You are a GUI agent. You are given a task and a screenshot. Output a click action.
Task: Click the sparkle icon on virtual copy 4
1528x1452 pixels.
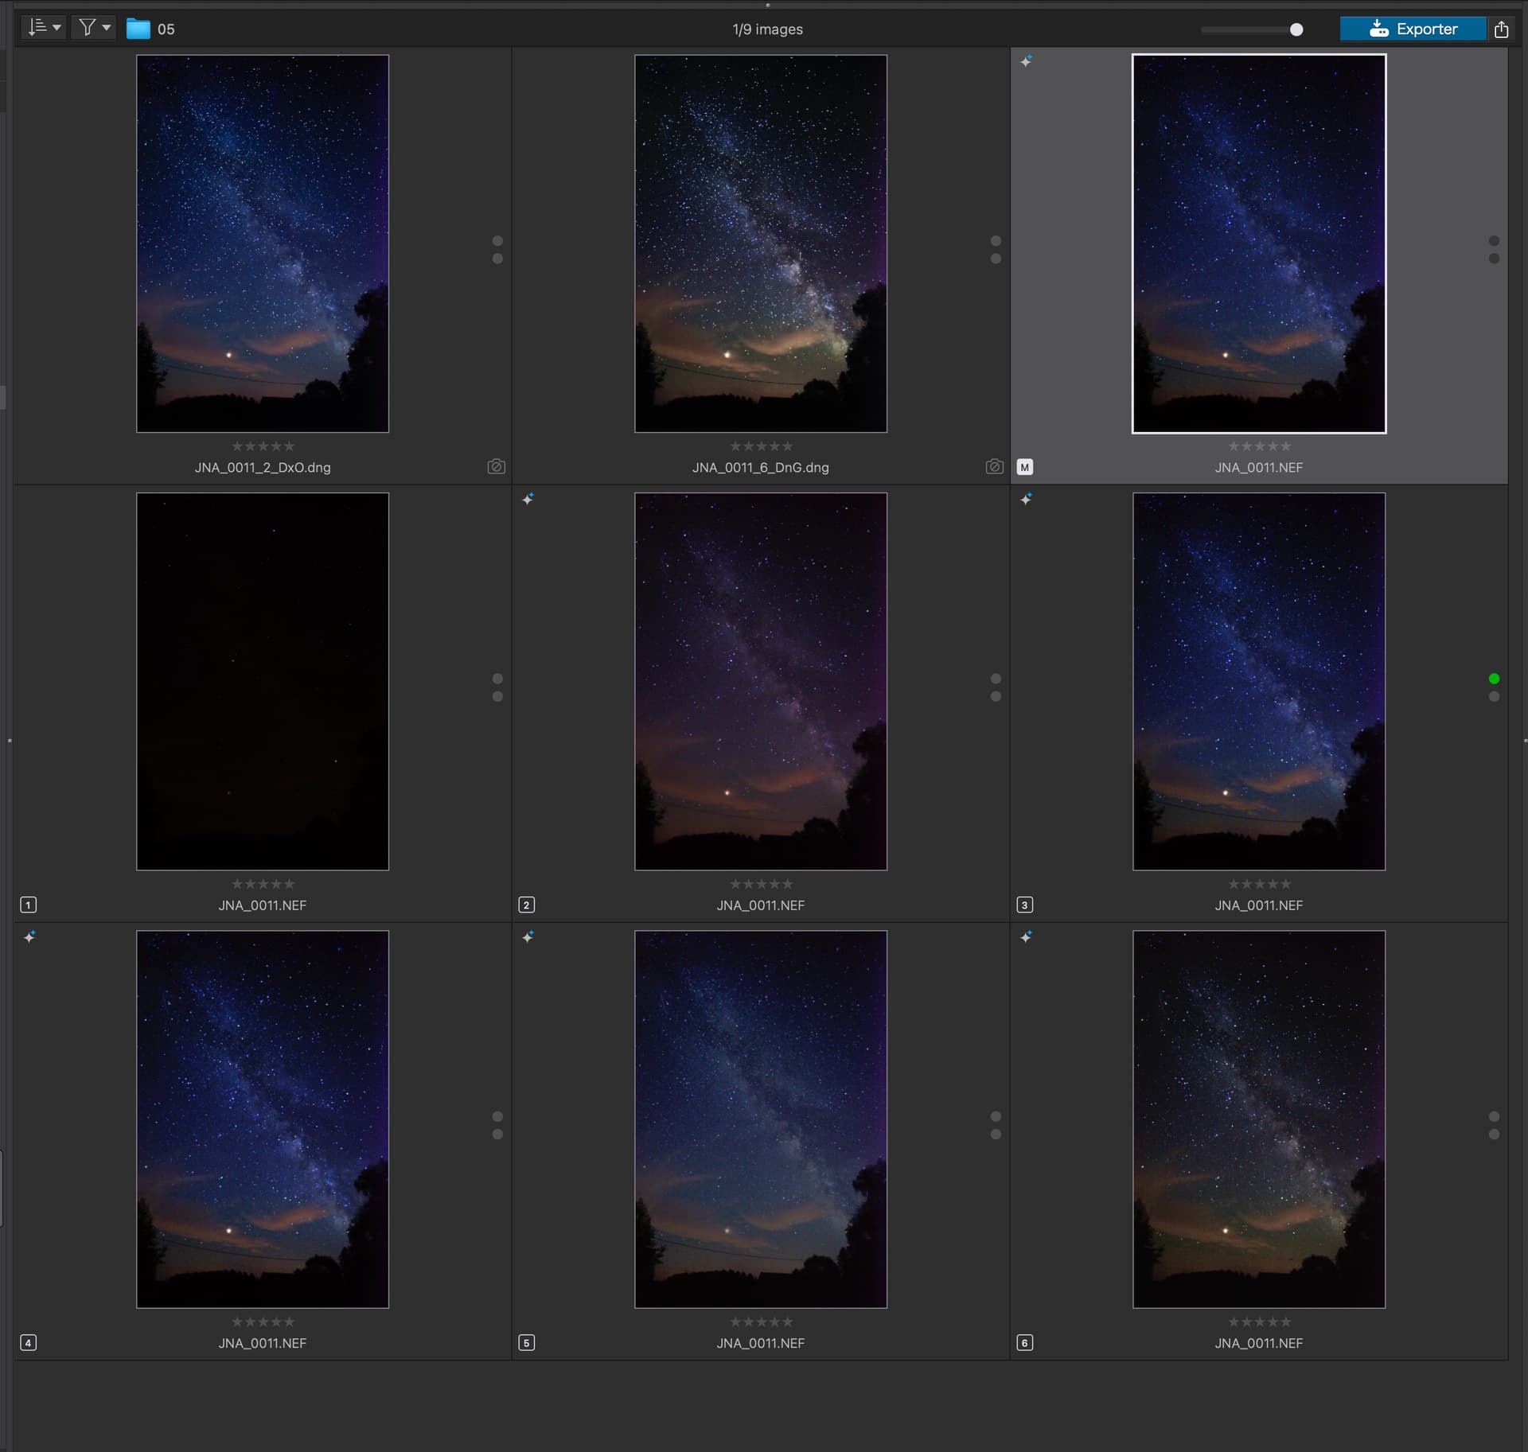[30, 936]
